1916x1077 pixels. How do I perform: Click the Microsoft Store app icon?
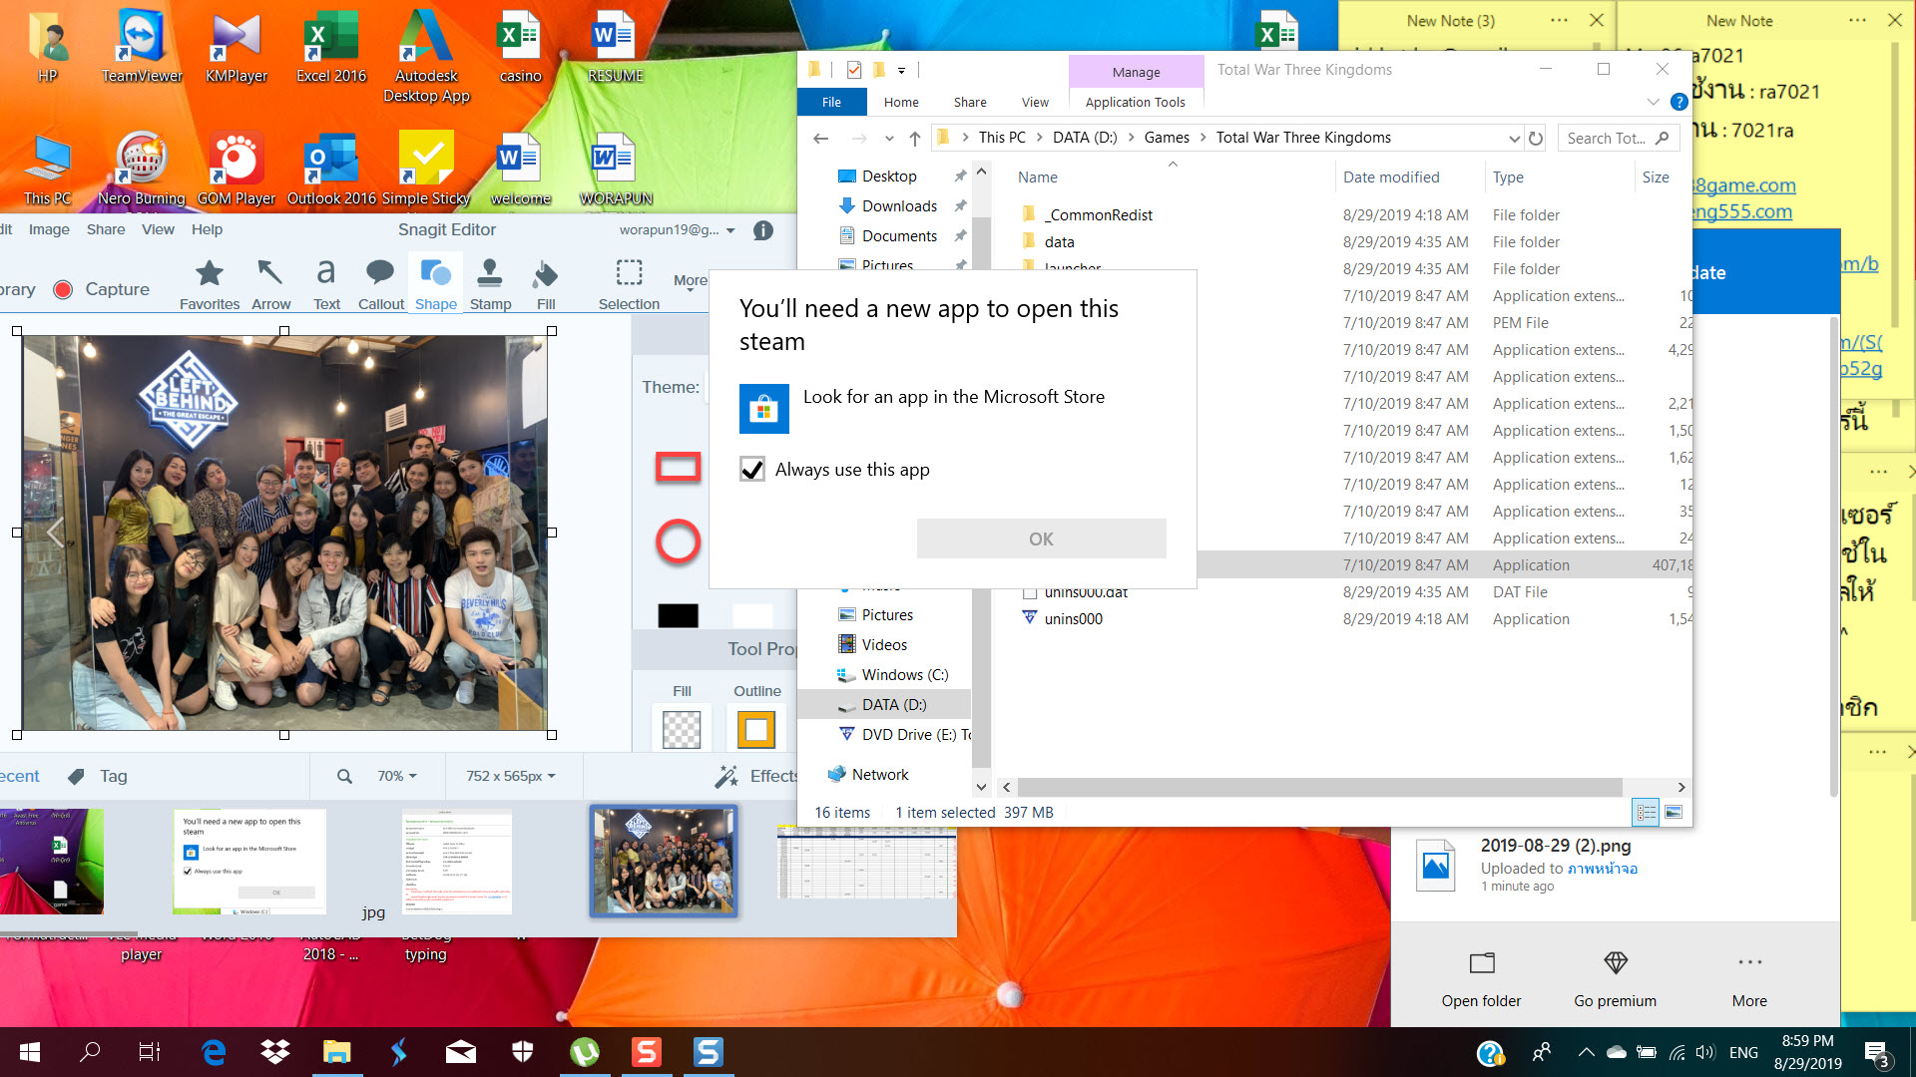pyautogui.click(x=763, y=409)
